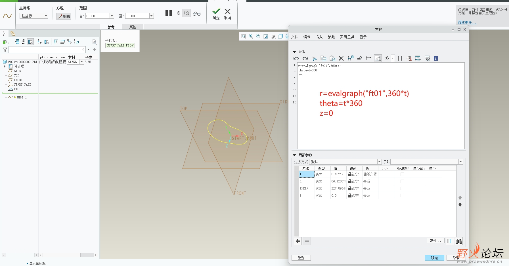Switch to the 属性 tab

[x=133, y=27]
